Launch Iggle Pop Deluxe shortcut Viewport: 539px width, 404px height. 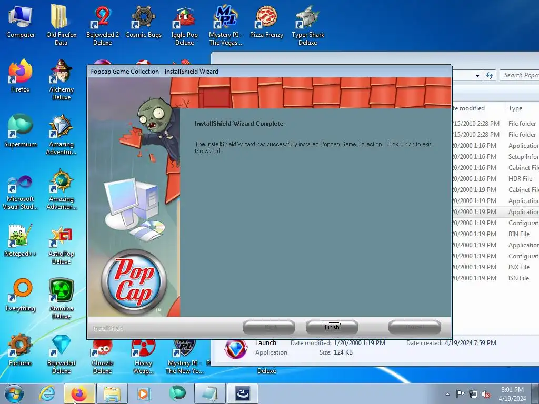click(x=185, y=25)
